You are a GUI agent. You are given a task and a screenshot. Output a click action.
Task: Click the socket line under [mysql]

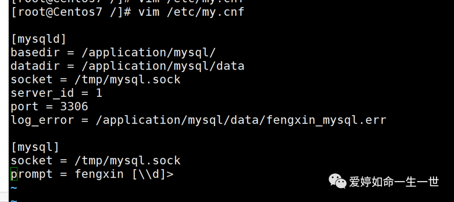95,161
